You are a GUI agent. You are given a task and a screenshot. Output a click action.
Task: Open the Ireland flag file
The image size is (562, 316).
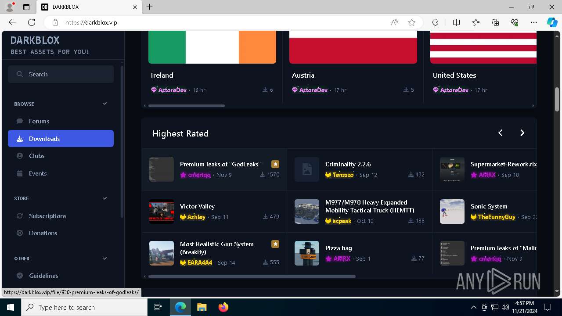tap(162, 75)
